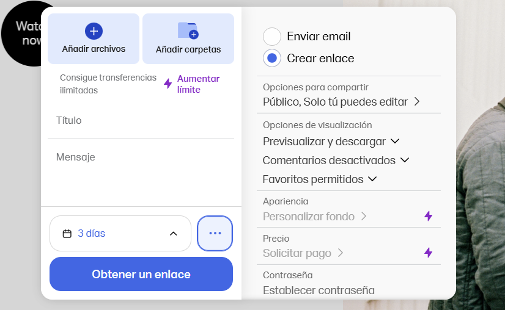The width and height of the screenshot is (505, 310).
Task: Open the three-dots options button
Action: tap(215, 233)
